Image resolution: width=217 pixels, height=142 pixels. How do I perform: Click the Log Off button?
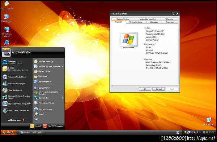[36, 126]
